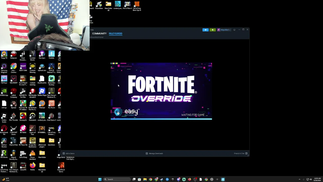The height and width of the screenshot is (182, 323).
Task: Select the Dead Space 2 desktop icon
Action: click(x=51, y=117)
